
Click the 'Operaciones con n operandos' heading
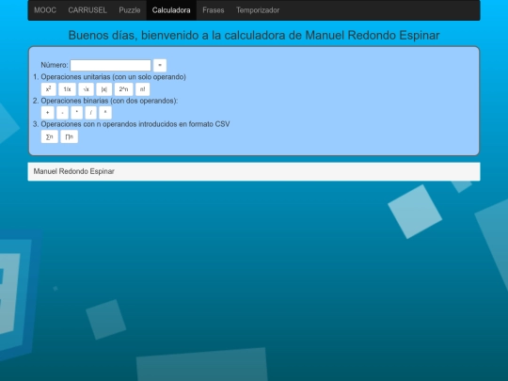[x=135, y=124]
